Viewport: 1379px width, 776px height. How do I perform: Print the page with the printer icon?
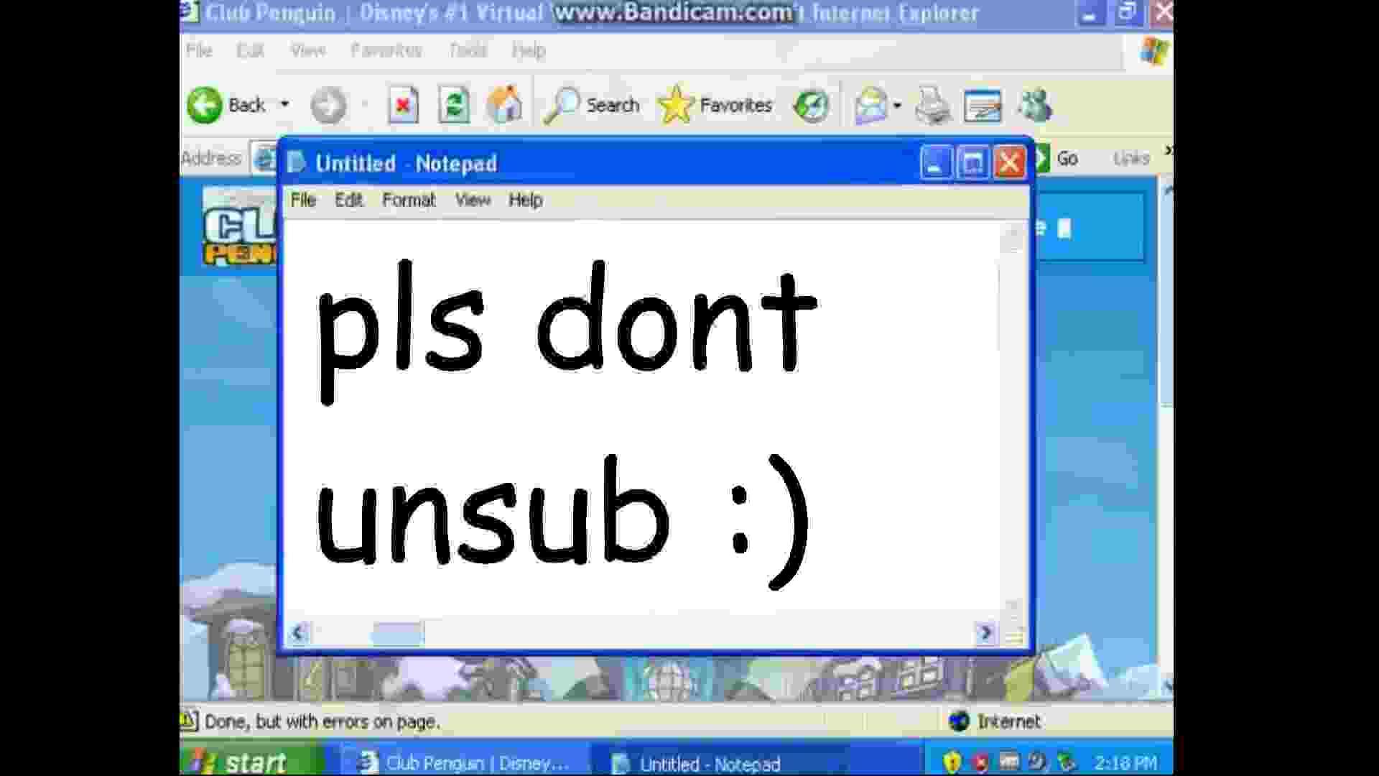pos(933,106)
